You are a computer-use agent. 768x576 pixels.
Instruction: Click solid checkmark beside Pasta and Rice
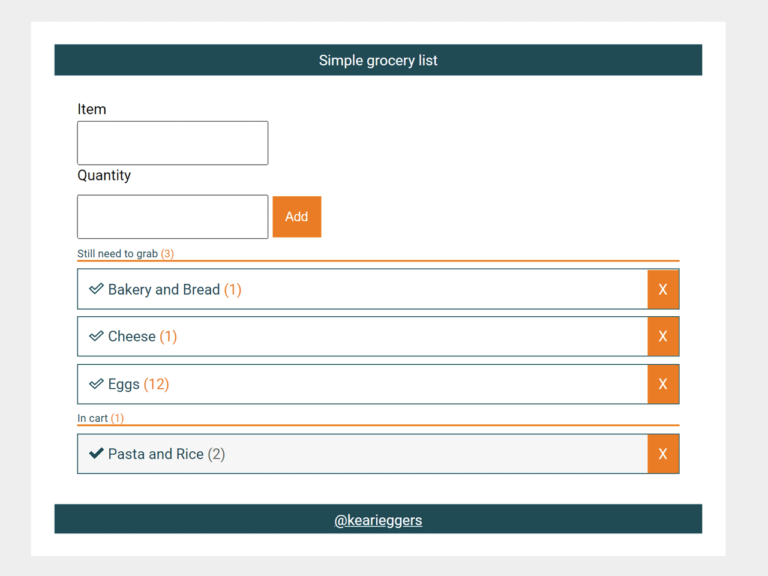[96, 454]
